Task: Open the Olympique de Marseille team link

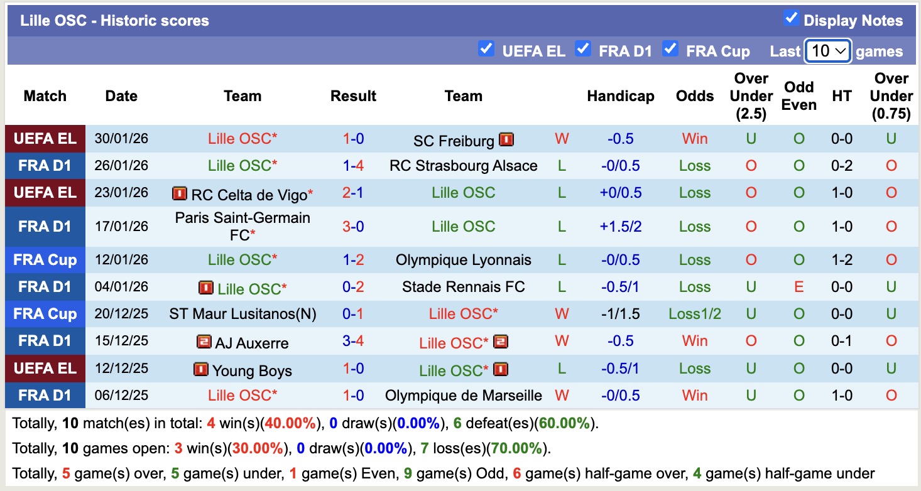Action: (463, 396)
